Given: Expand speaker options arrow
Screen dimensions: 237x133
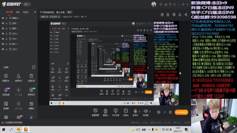Looking at the screenshot, I should tap(150, 112).
